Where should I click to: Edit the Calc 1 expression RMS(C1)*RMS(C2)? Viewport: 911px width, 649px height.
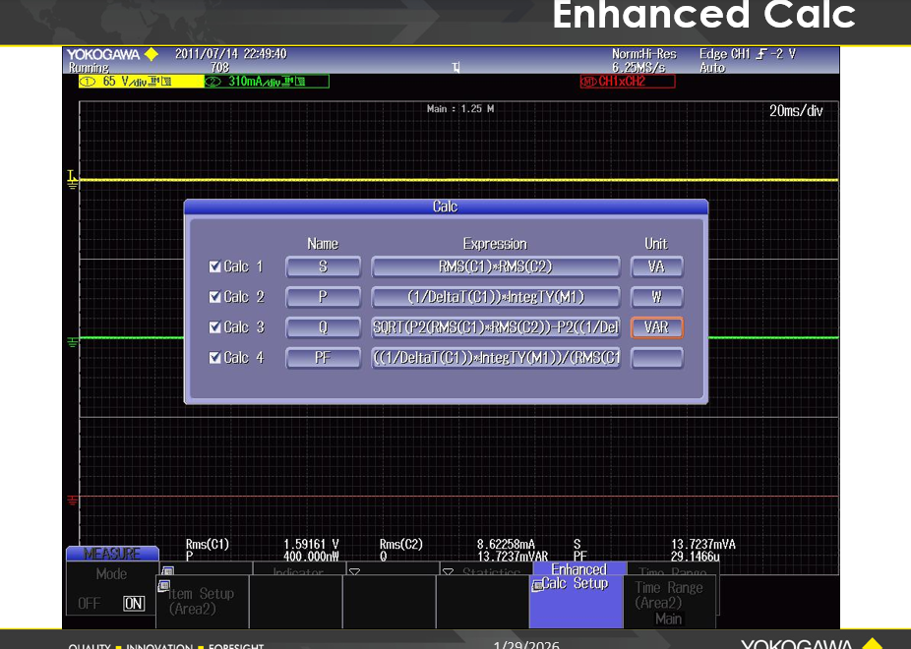click(x=495, y=266)
